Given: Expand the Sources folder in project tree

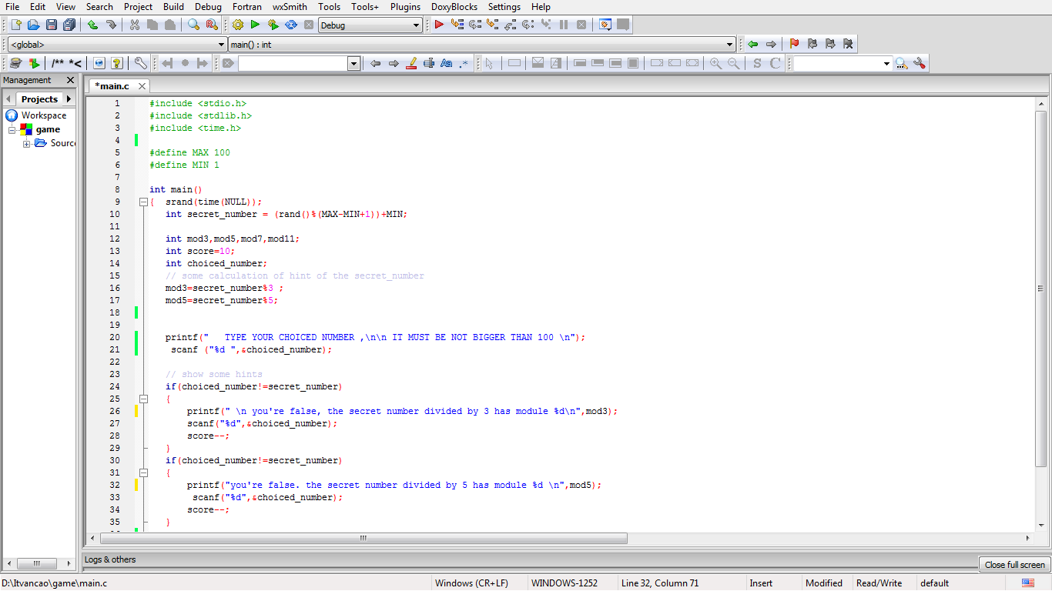Looking at the screenshot, I should pos(27,143).
